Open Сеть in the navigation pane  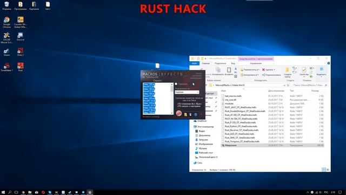point(198,162)
